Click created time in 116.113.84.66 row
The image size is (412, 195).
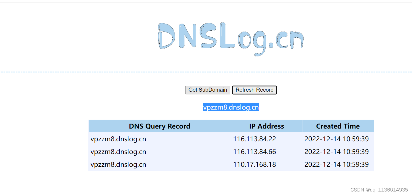click(337, 152)
